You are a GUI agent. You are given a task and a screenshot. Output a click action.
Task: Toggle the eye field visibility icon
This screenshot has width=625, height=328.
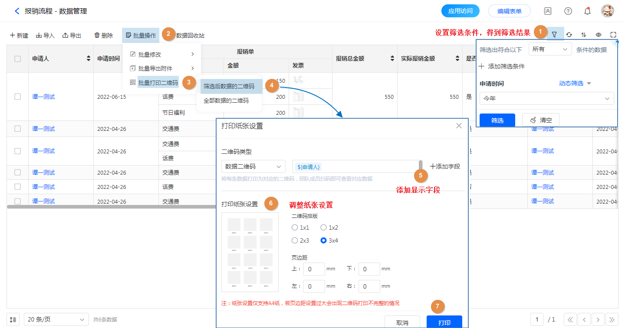pos(599,35)
